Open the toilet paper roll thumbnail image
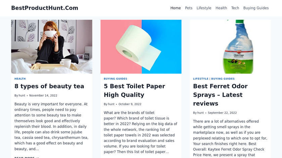 pos(141,47)
